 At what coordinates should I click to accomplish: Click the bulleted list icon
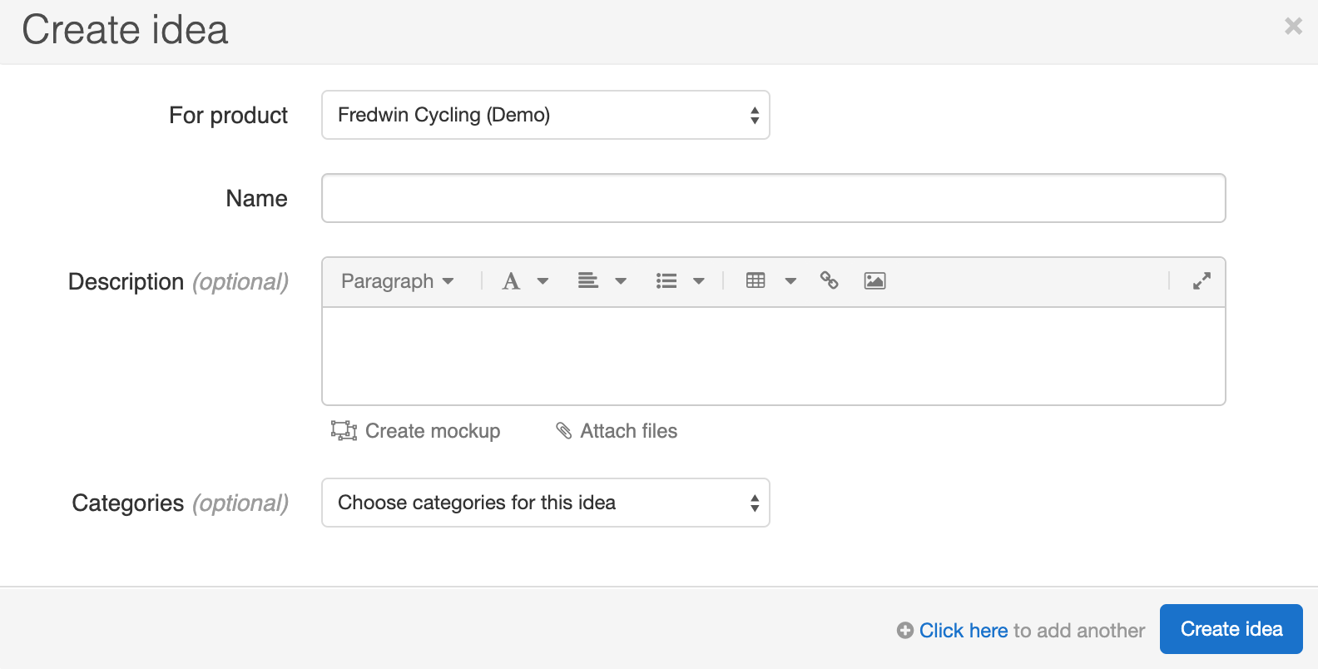point(666,281)
